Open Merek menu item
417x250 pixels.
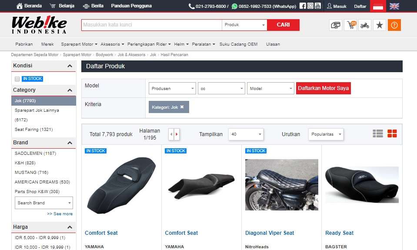47,44
